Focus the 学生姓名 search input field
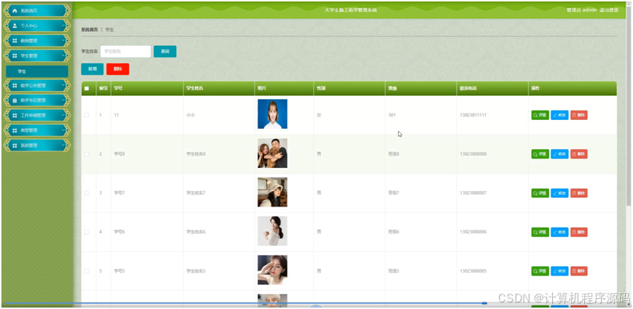The image size is (633, 309). (125, 52)
